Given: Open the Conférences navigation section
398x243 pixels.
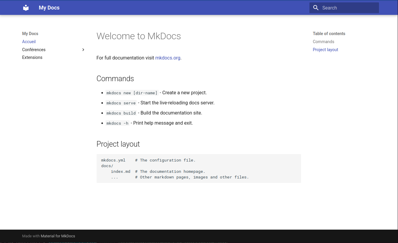Looking at the screenshot, I should point(34,50).
